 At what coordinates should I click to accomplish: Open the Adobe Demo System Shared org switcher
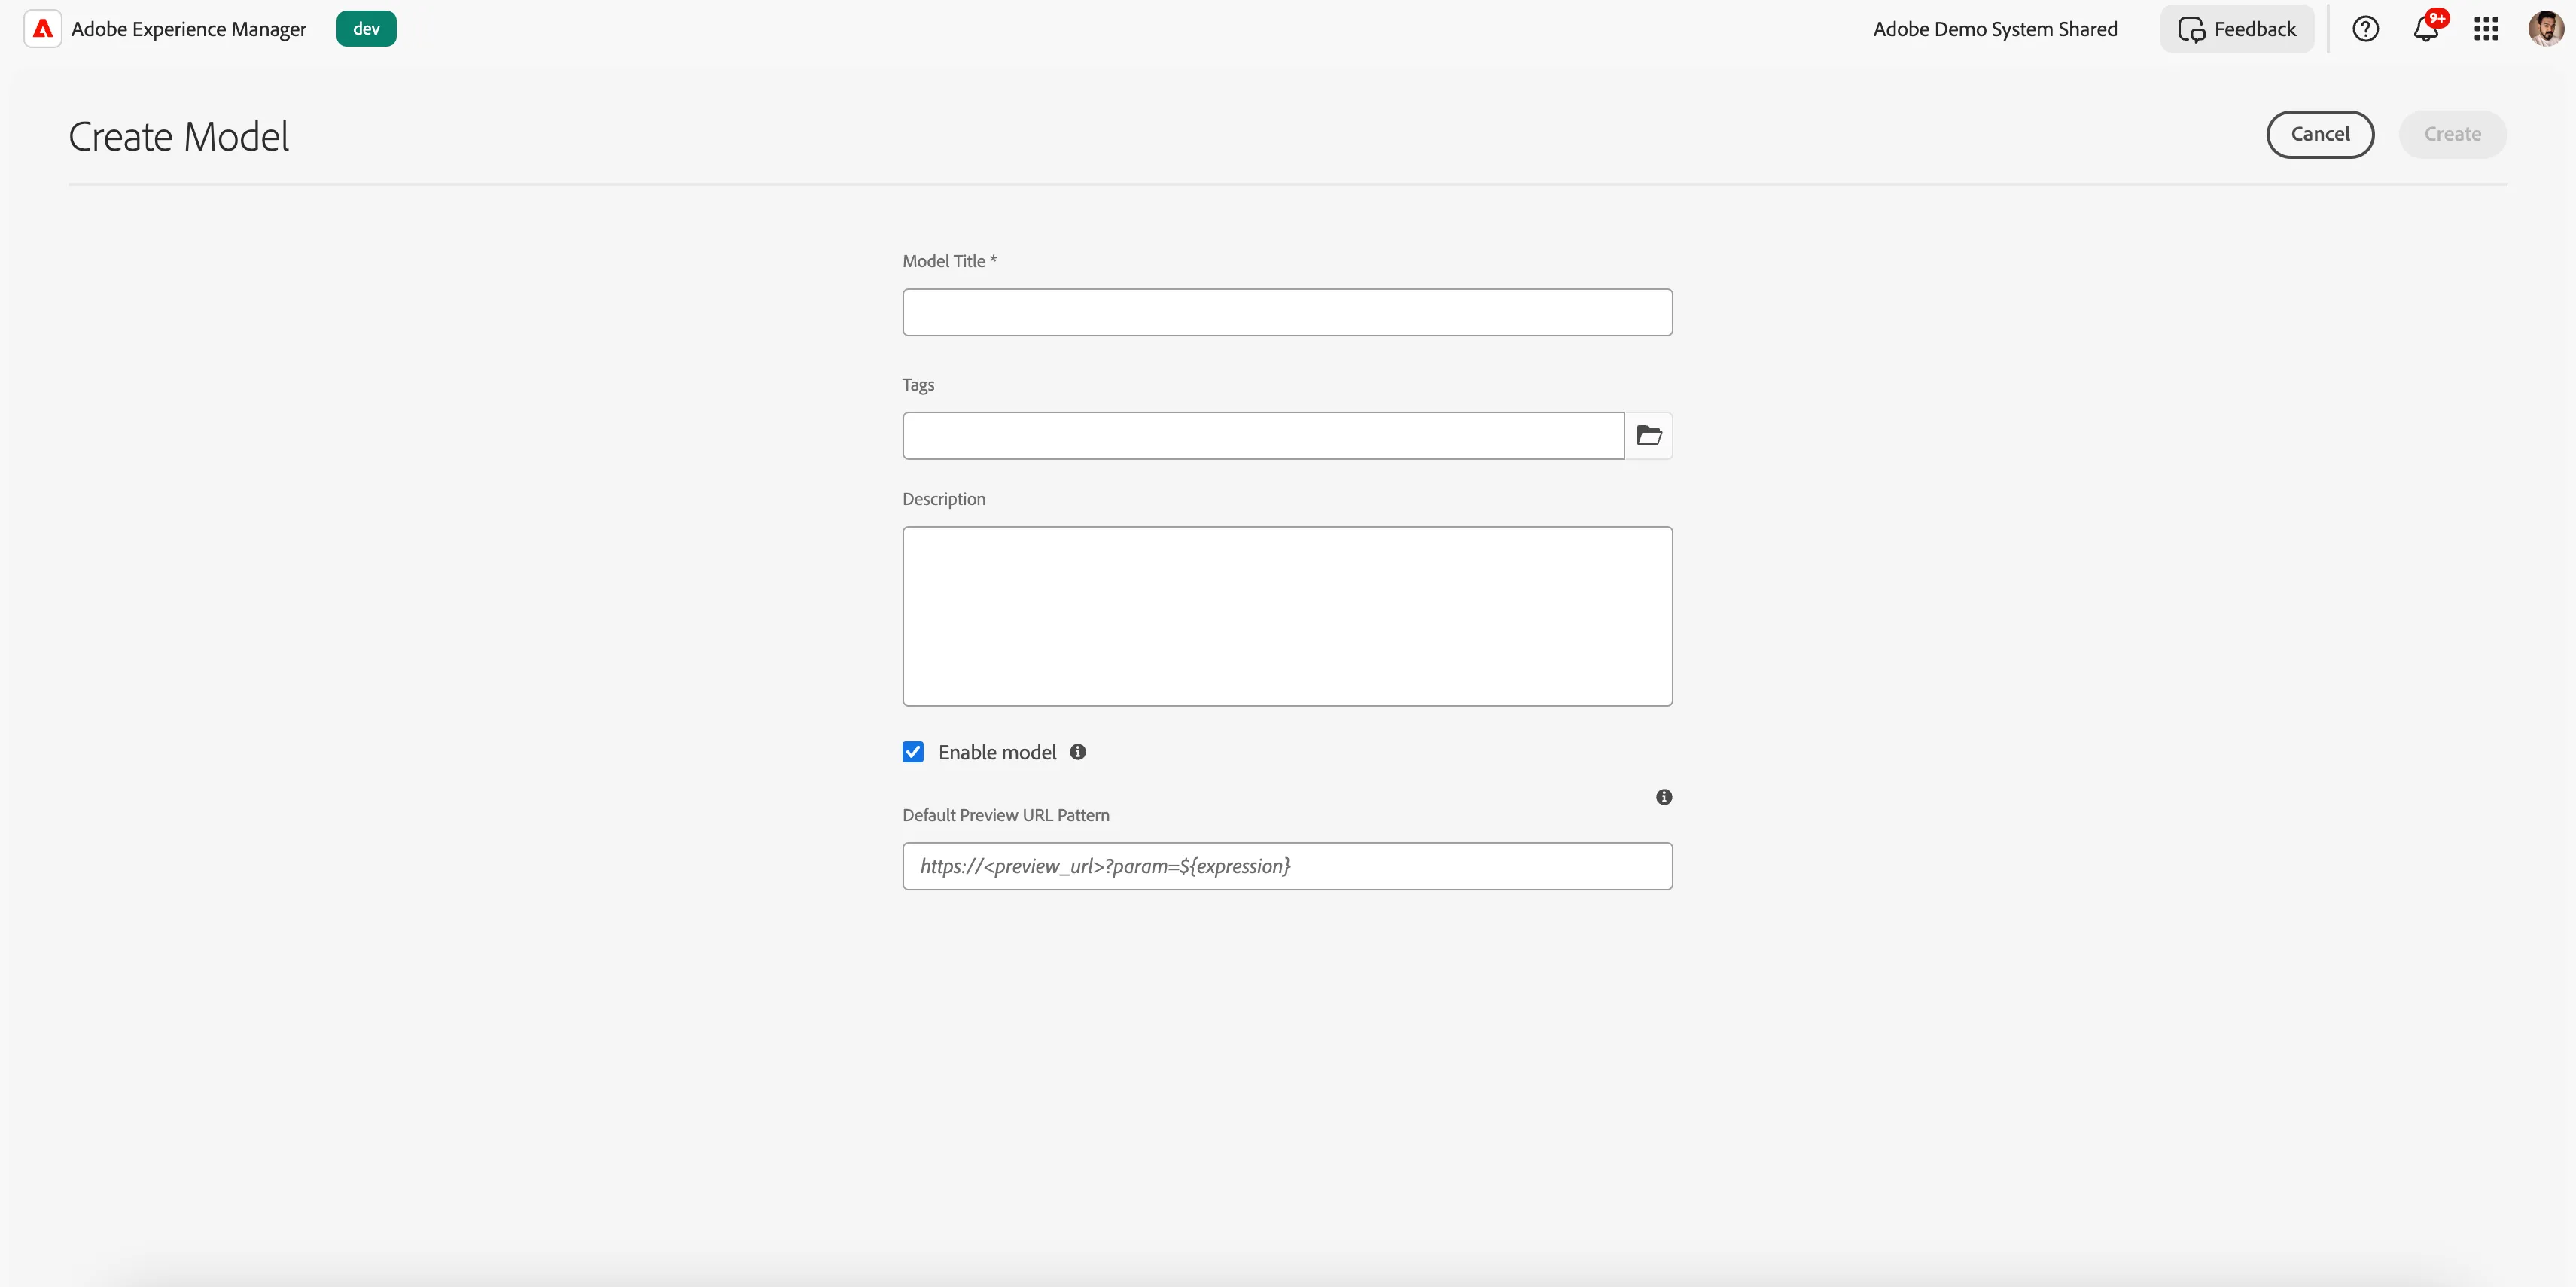(1995, 29)
